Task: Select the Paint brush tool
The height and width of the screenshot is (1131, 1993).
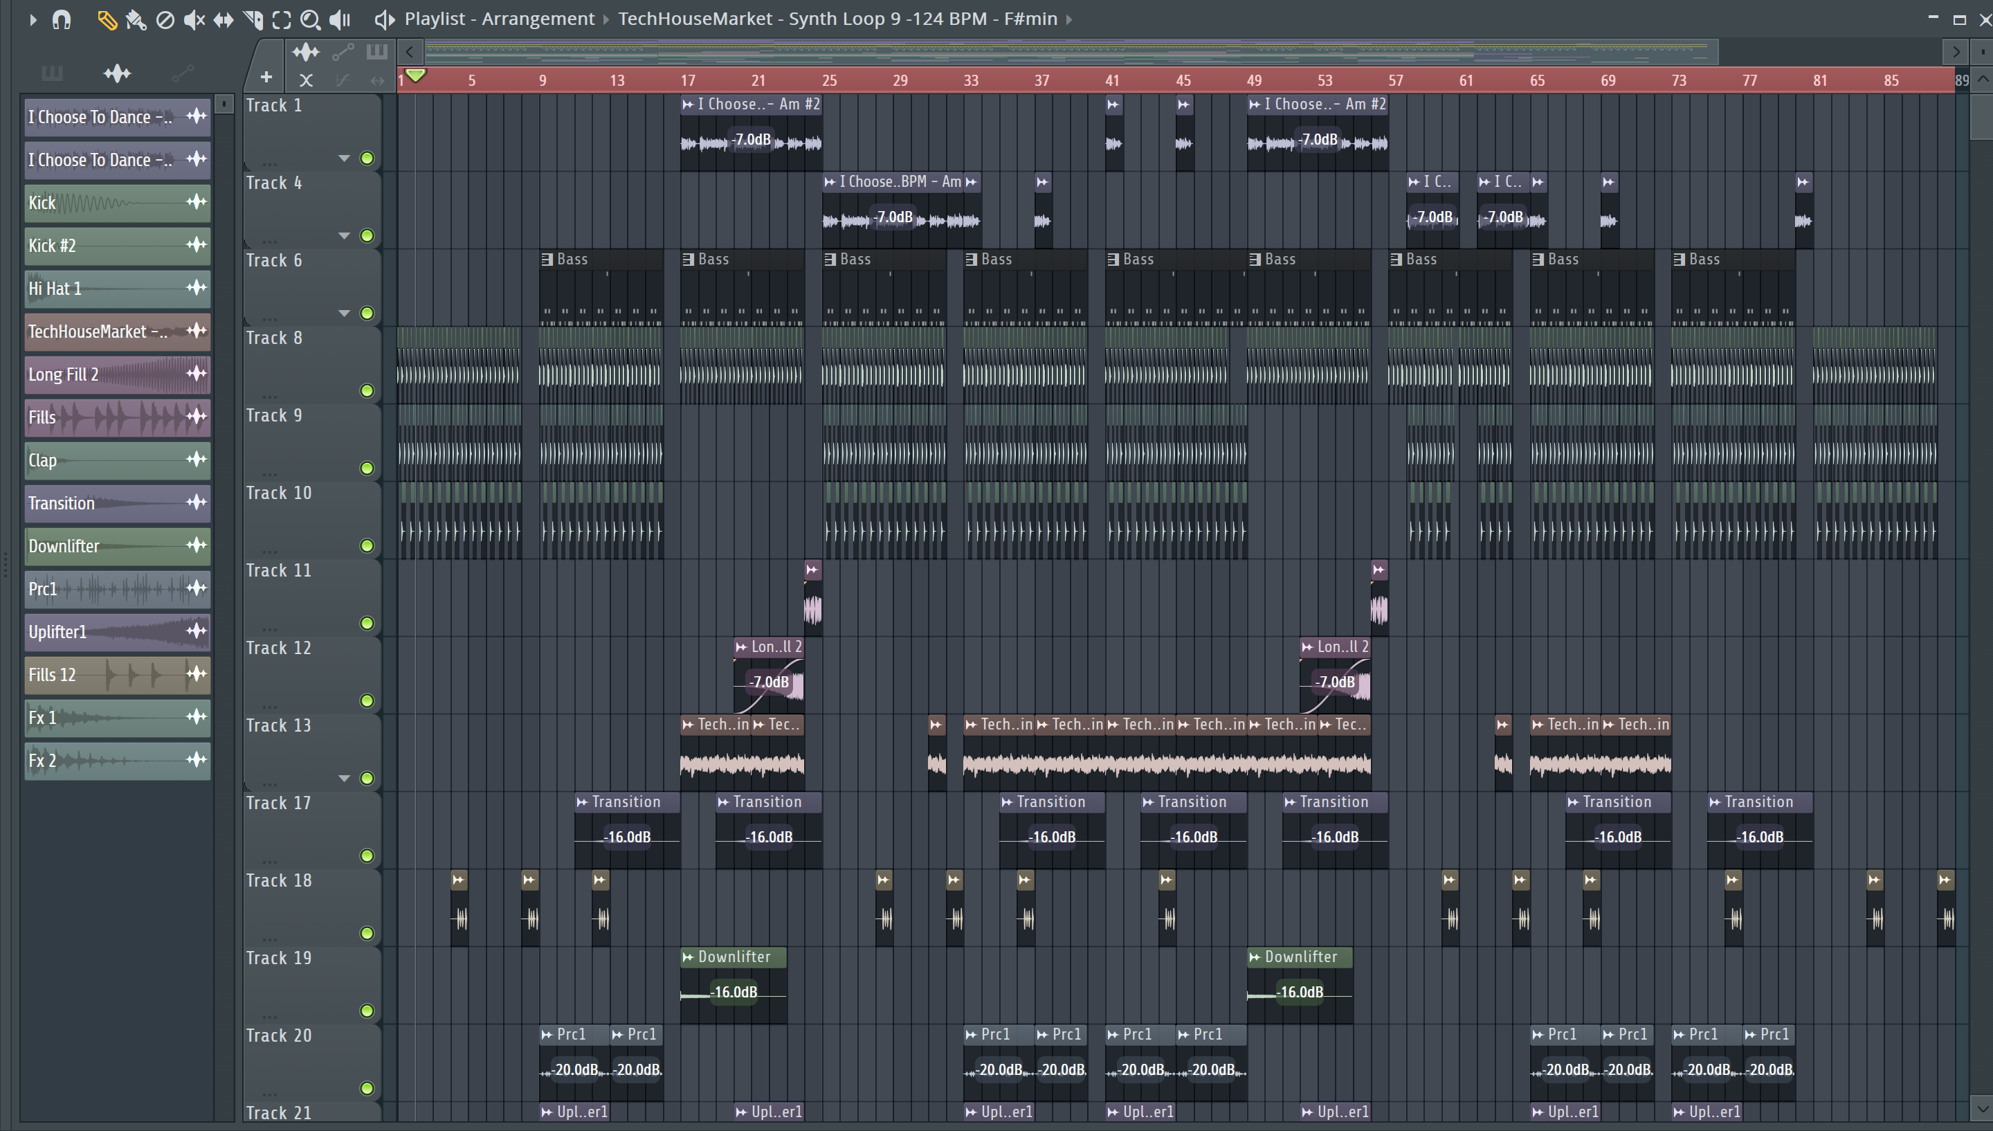Action: pyautogui.click(x=136, y=19)
